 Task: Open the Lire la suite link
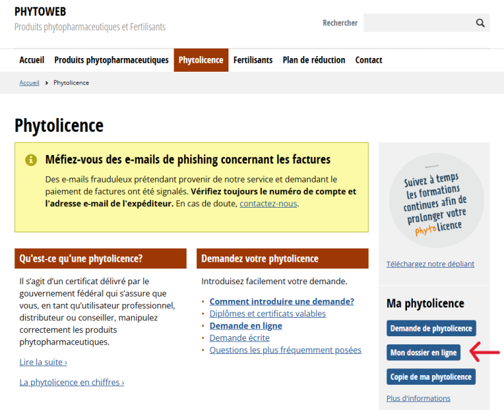[x=43, y=362]
